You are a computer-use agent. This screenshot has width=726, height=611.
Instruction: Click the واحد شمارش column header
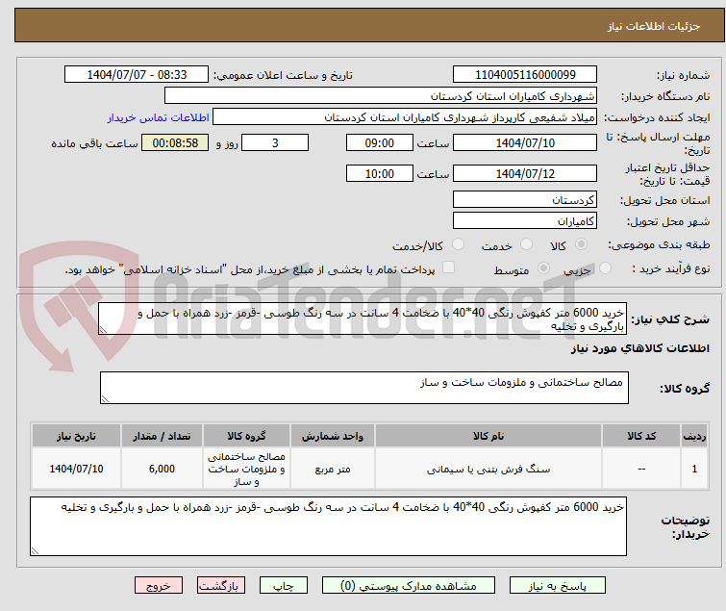point(333,436)
